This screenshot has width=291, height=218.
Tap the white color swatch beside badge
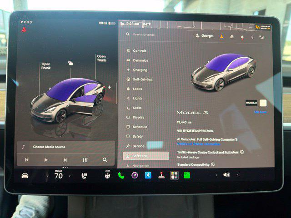coord(263,103)
